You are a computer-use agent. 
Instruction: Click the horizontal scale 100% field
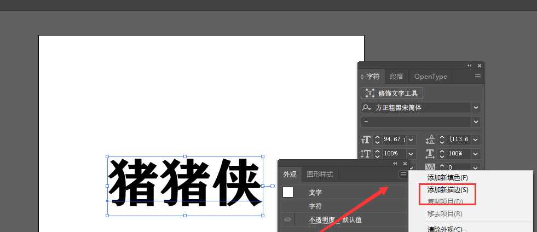(459, 154)
